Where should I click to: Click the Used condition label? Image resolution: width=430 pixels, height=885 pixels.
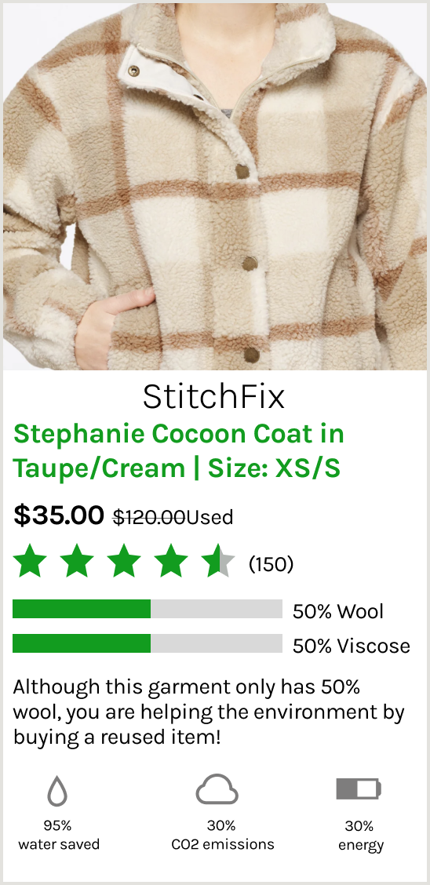tap(210, 516)
